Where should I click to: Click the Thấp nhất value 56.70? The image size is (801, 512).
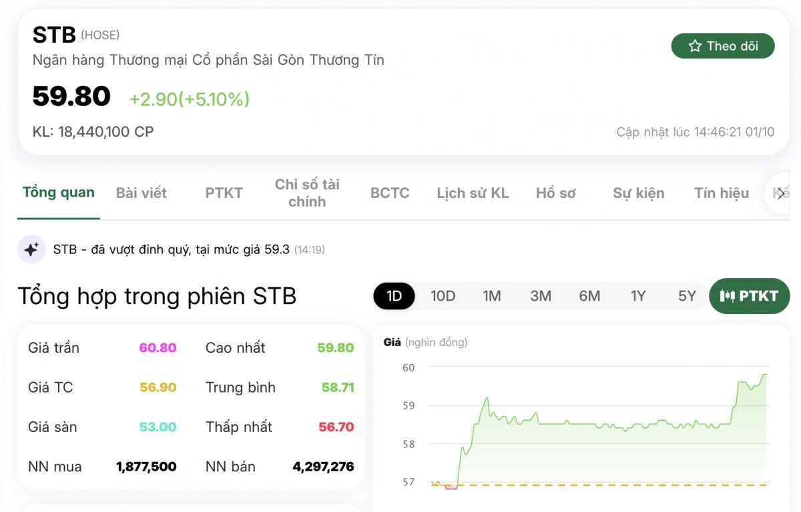coord(336,427)
